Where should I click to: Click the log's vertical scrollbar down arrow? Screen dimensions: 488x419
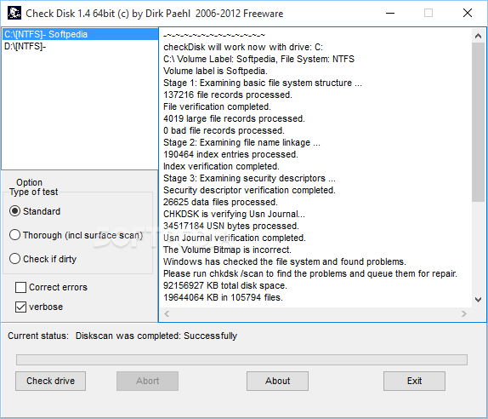[479, 300]
